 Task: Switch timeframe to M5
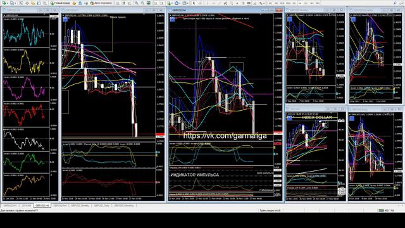coord(276,3)
